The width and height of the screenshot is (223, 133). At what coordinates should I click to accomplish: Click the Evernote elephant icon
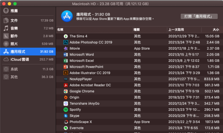[x=66, y=128]
